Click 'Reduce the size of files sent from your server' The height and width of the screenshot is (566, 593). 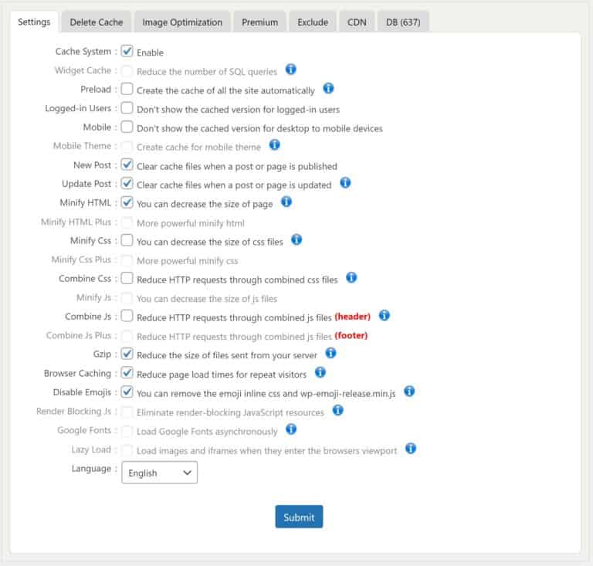coord(227,355)
